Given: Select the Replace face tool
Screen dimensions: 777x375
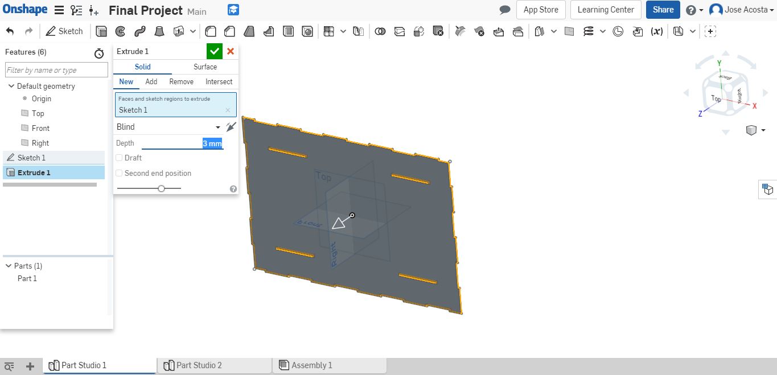Looking at the screenshot, I should (x=518, y=31).
